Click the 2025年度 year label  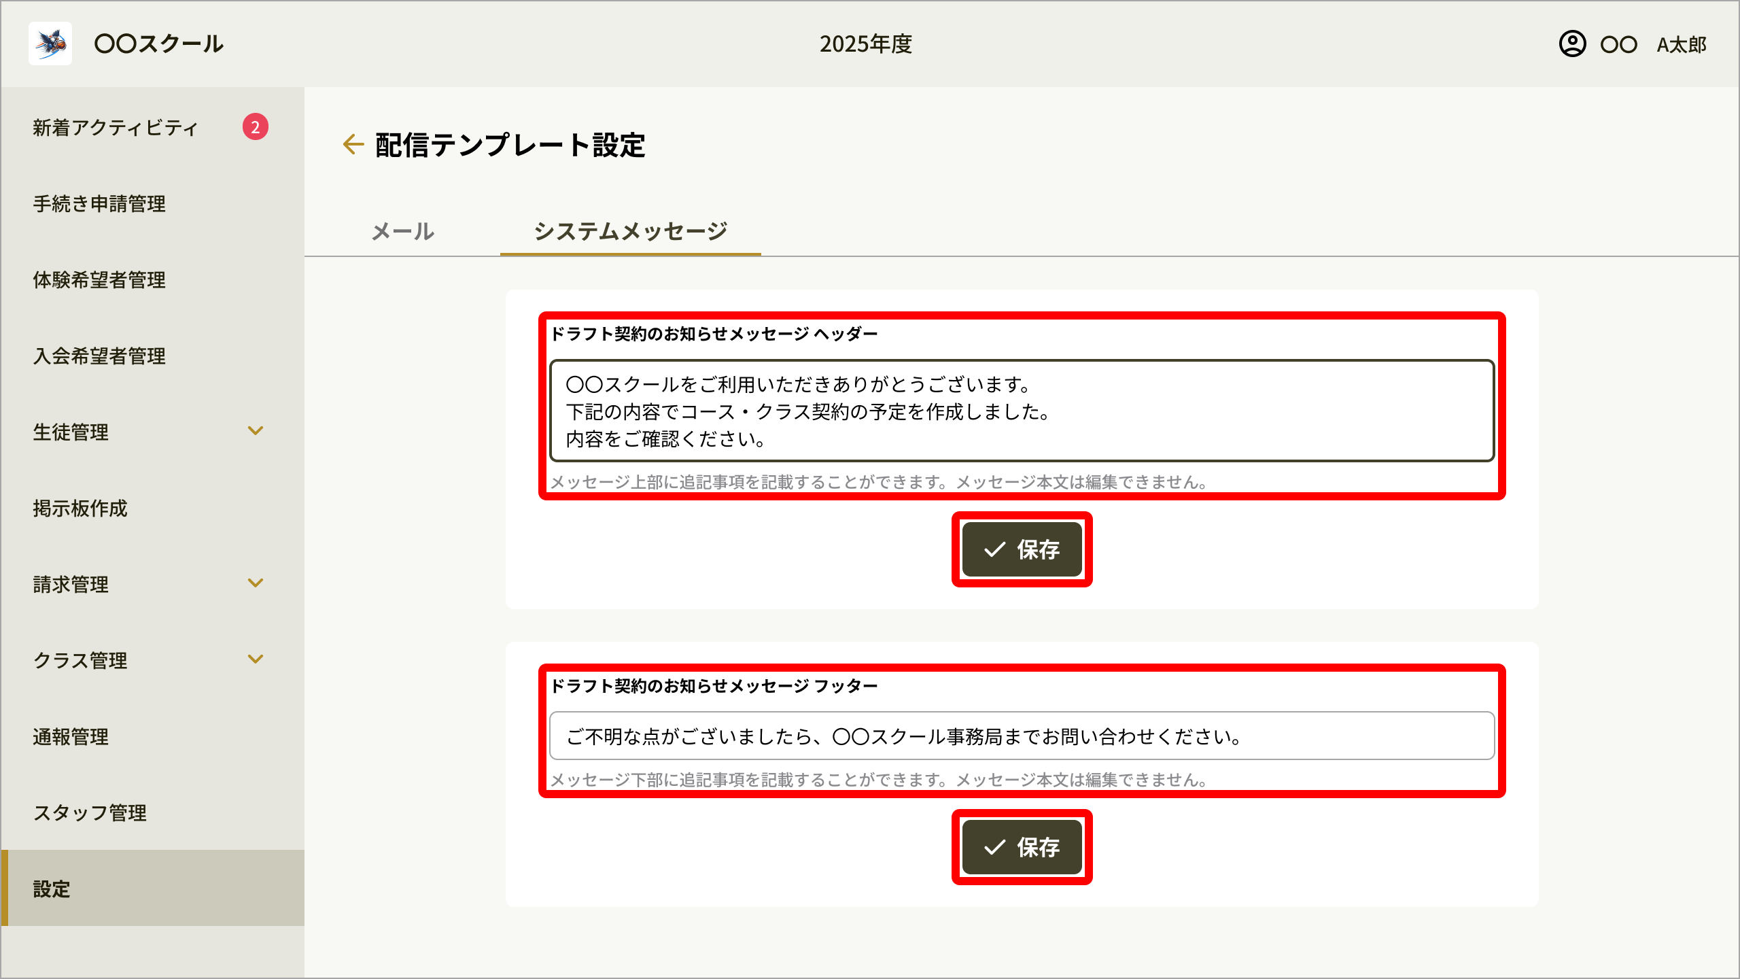pyautogui.click(x=865, y=44)
